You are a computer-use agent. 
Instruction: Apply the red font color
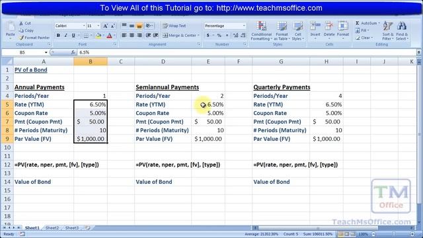coord(109,35)
